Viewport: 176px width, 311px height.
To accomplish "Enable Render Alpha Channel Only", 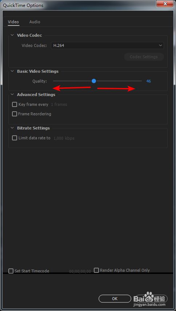I will click(x=96, y=270).
